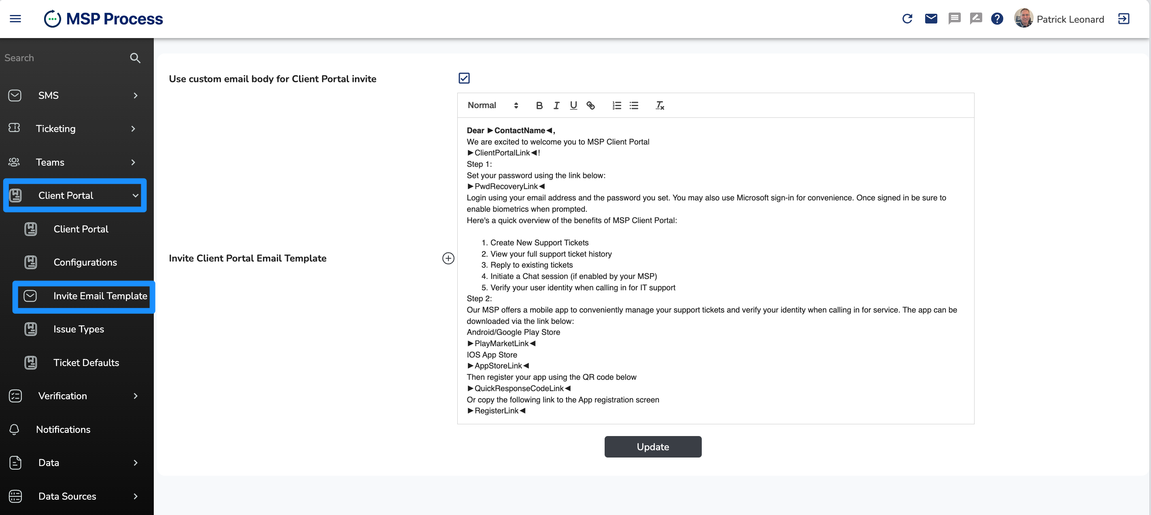The image size is (1151, 515).
Task: Click 'Create New Support Tickets' list item
Action: 539,243
